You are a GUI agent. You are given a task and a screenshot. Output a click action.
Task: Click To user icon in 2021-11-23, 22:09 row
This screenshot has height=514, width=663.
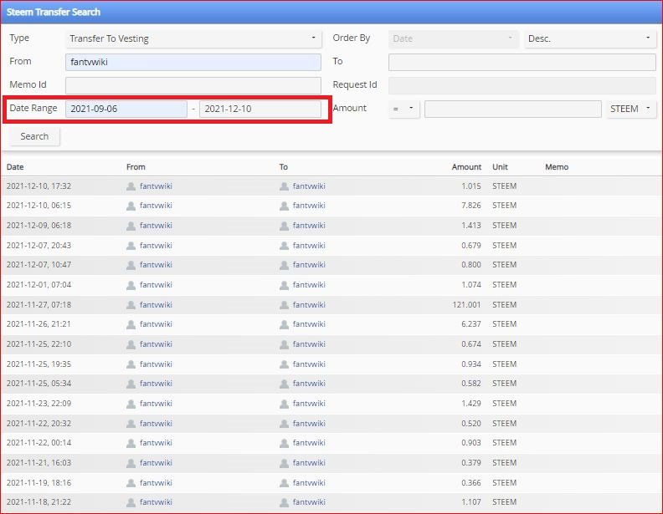[284, 404]
